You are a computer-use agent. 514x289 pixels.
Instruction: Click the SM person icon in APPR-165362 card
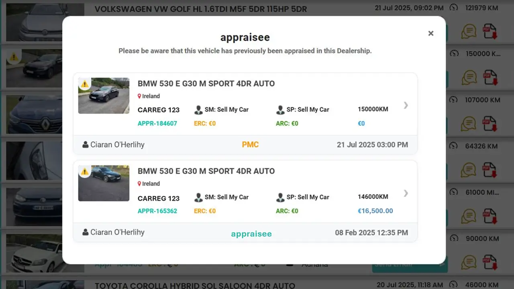point(198,197)
